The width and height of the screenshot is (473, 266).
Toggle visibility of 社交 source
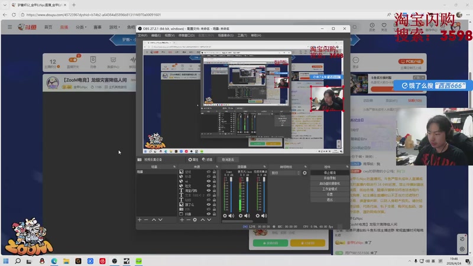[209, 186]
